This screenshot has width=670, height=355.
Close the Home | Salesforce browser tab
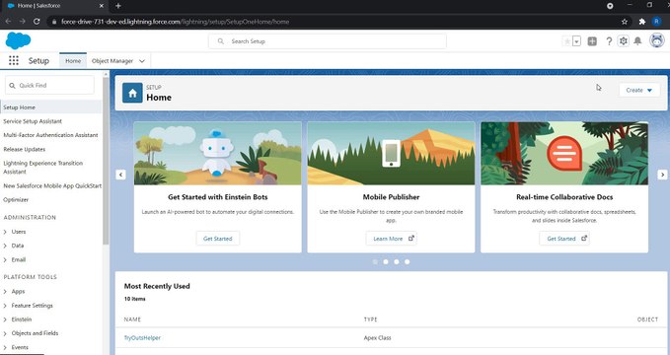coord(102,6)
